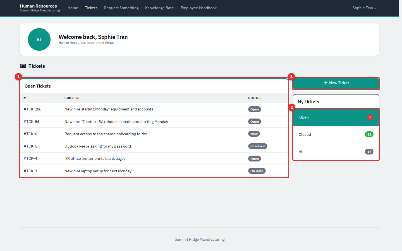Screen dimensions: 402x251
Task: Open ticket #TCK-84
Action: coord(31,122)
